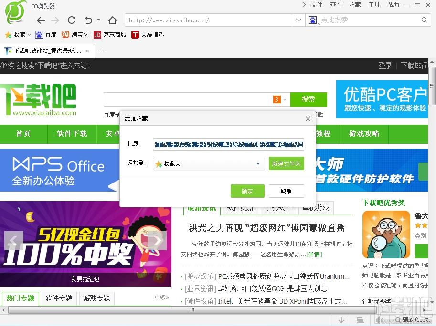Click the address bar URL field
436x326 pixels.
tap(209, 20)
